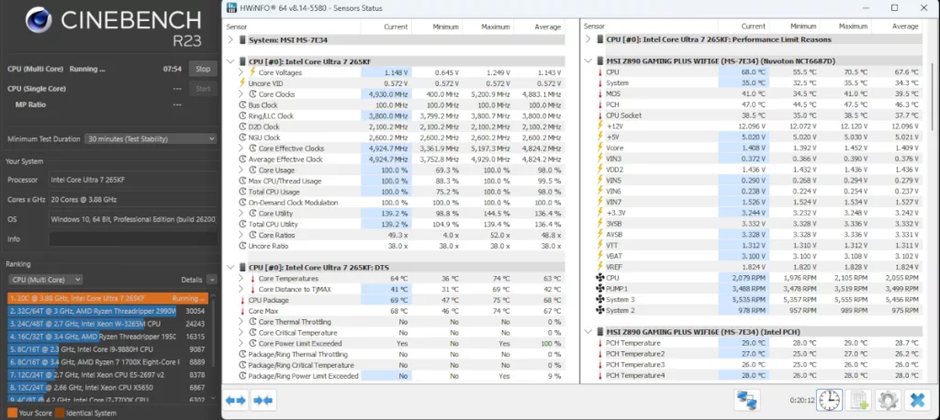Click the chip icon beside System: MSI MS-7E34
Screen dimensions: 940x420
click(x=242, y=40)
